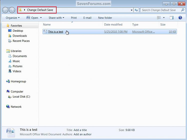Click Microsoft Office Word Document text in details pane

[x=41, y=134]
